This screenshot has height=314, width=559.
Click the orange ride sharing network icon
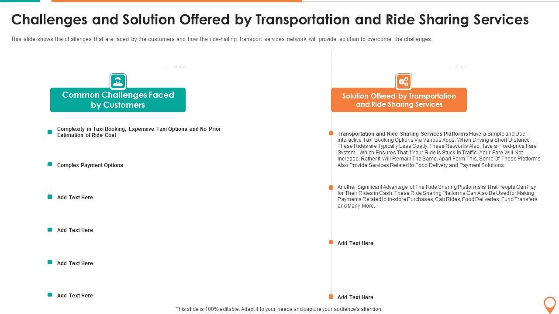pyautogui.click(x=404, y=82)
